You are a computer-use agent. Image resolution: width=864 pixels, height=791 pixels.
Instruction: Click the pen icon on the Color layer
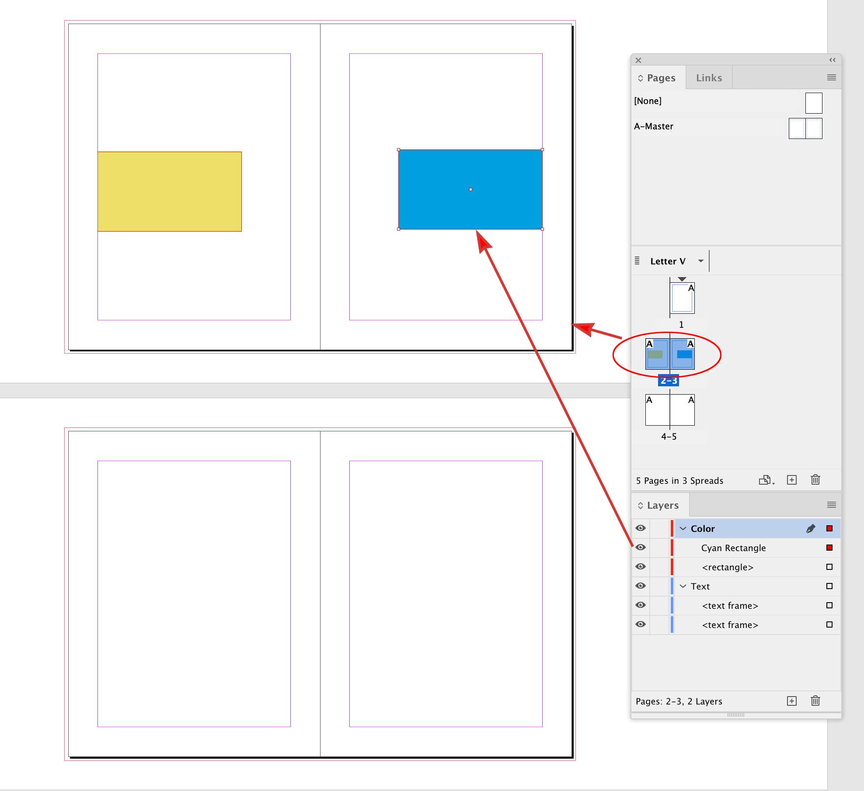tap(812, 528)
